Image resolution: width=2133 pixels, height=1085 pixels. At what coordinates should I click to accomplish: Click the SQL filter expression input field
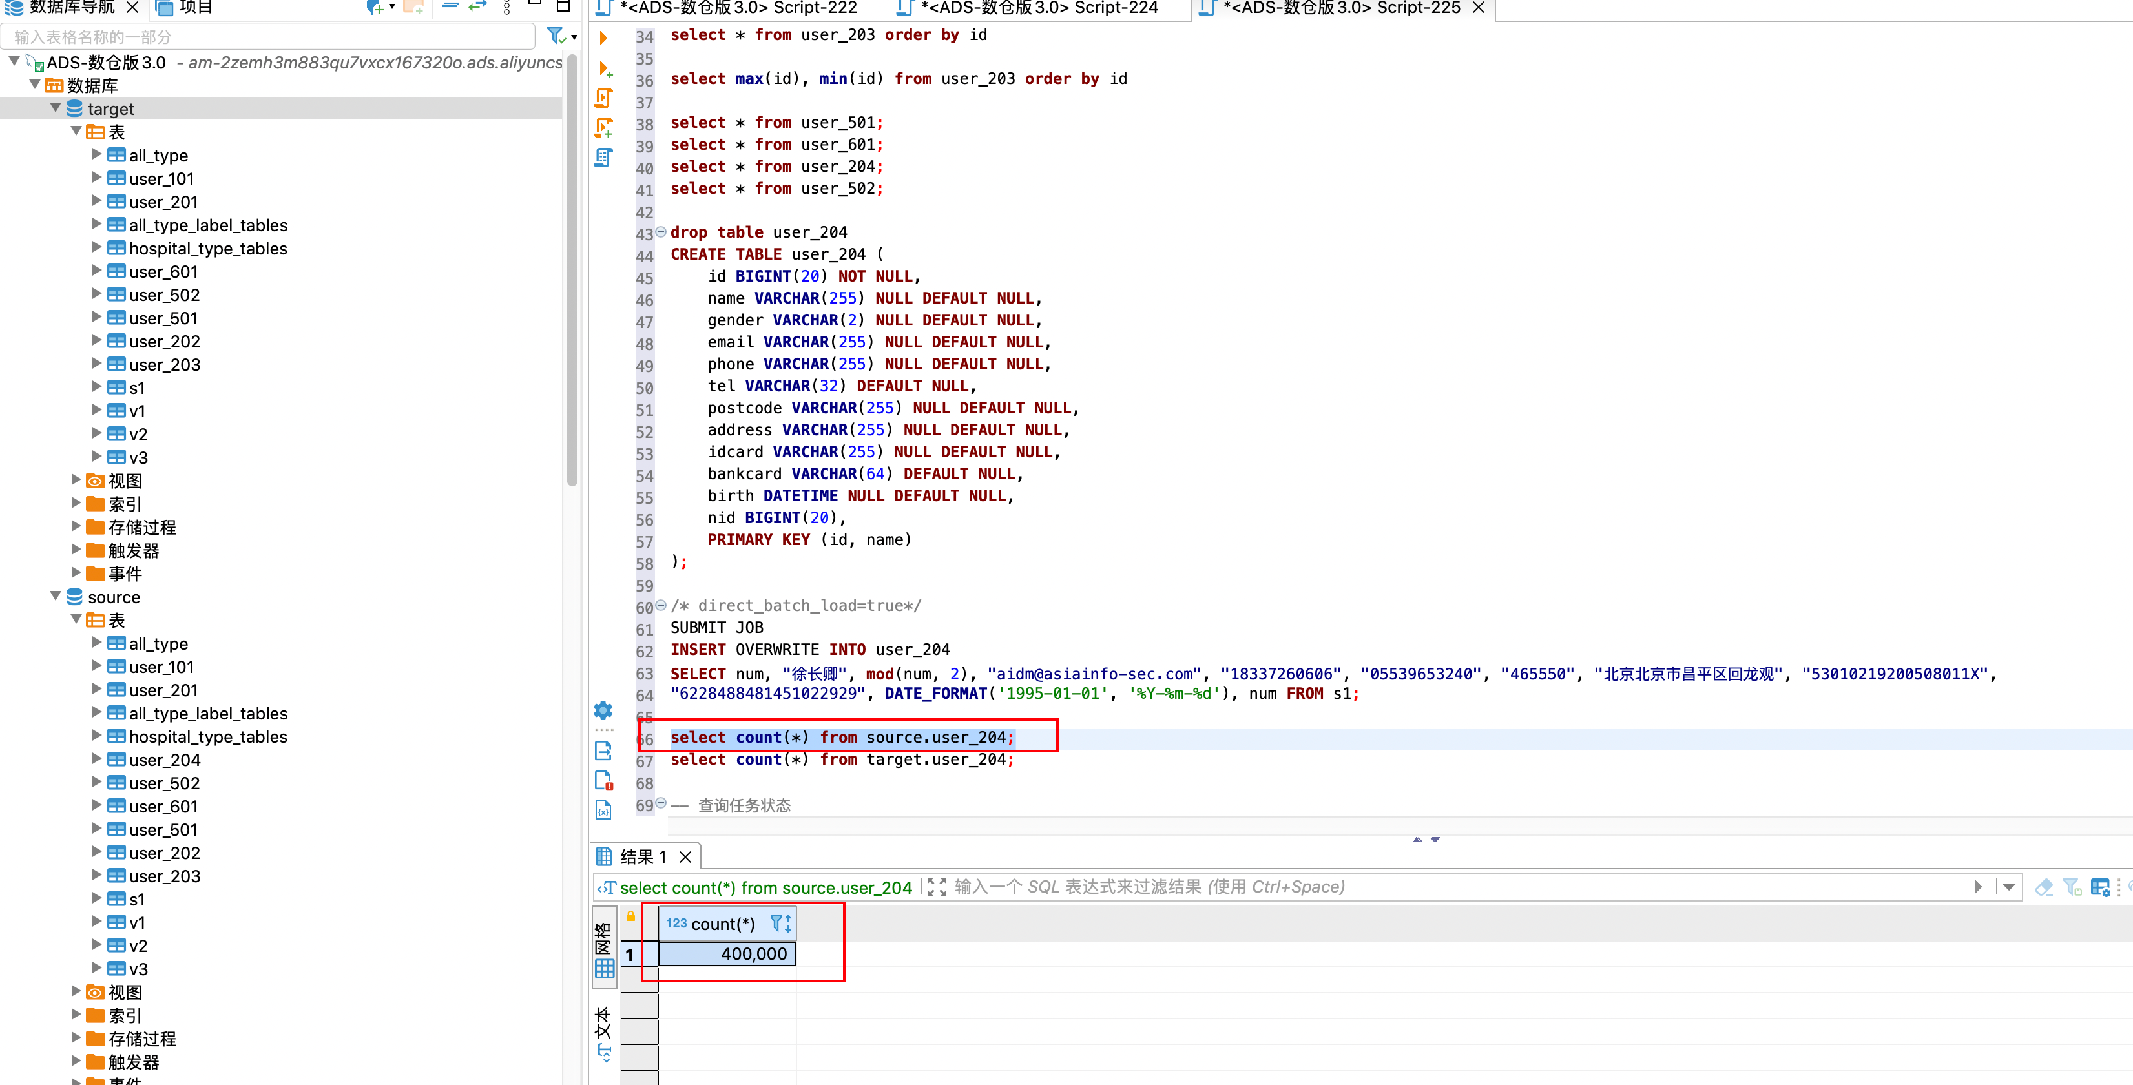coord(1457,886)
